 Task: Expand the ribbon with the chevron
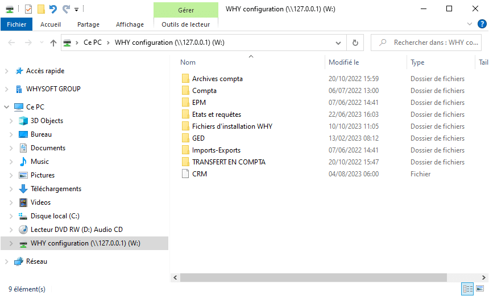coord(469,24)
